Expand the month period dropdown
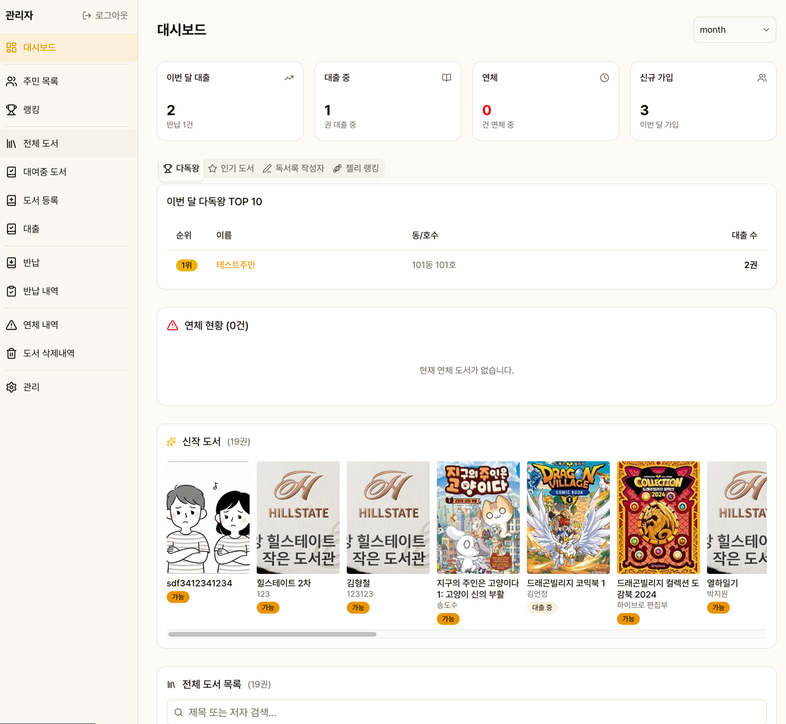The height and width of the screenshot is (724, 786). 734,30
